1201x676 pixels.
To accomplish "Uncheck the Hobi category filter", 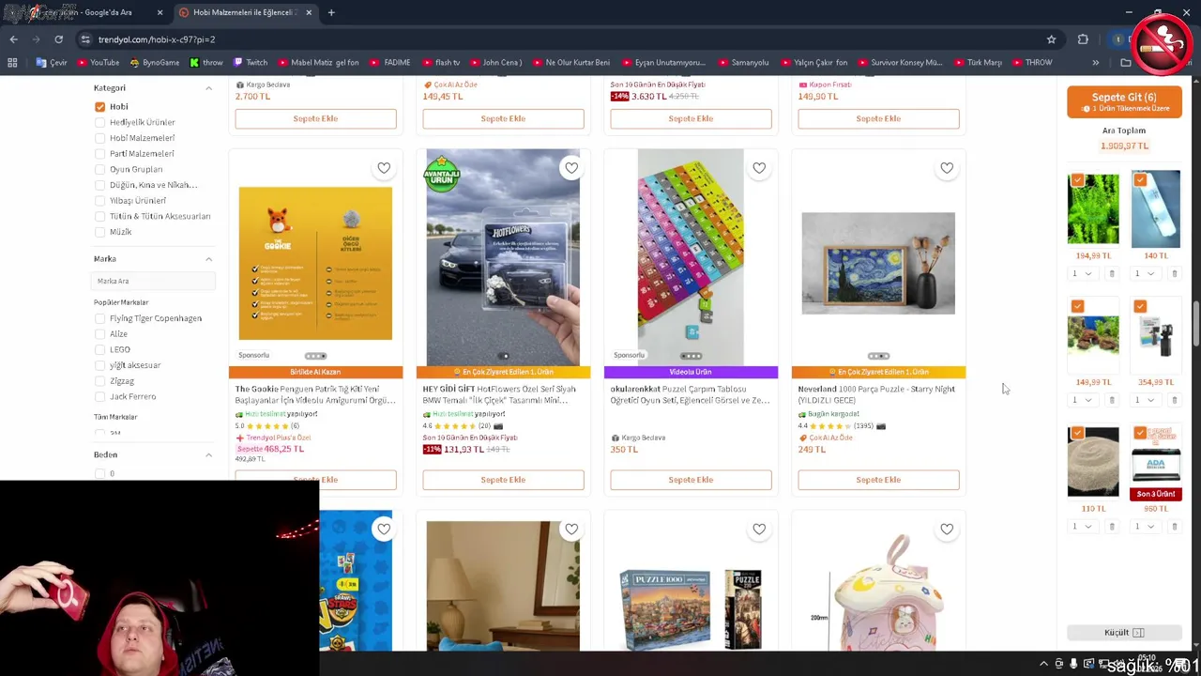I will (x=99, y=107).
